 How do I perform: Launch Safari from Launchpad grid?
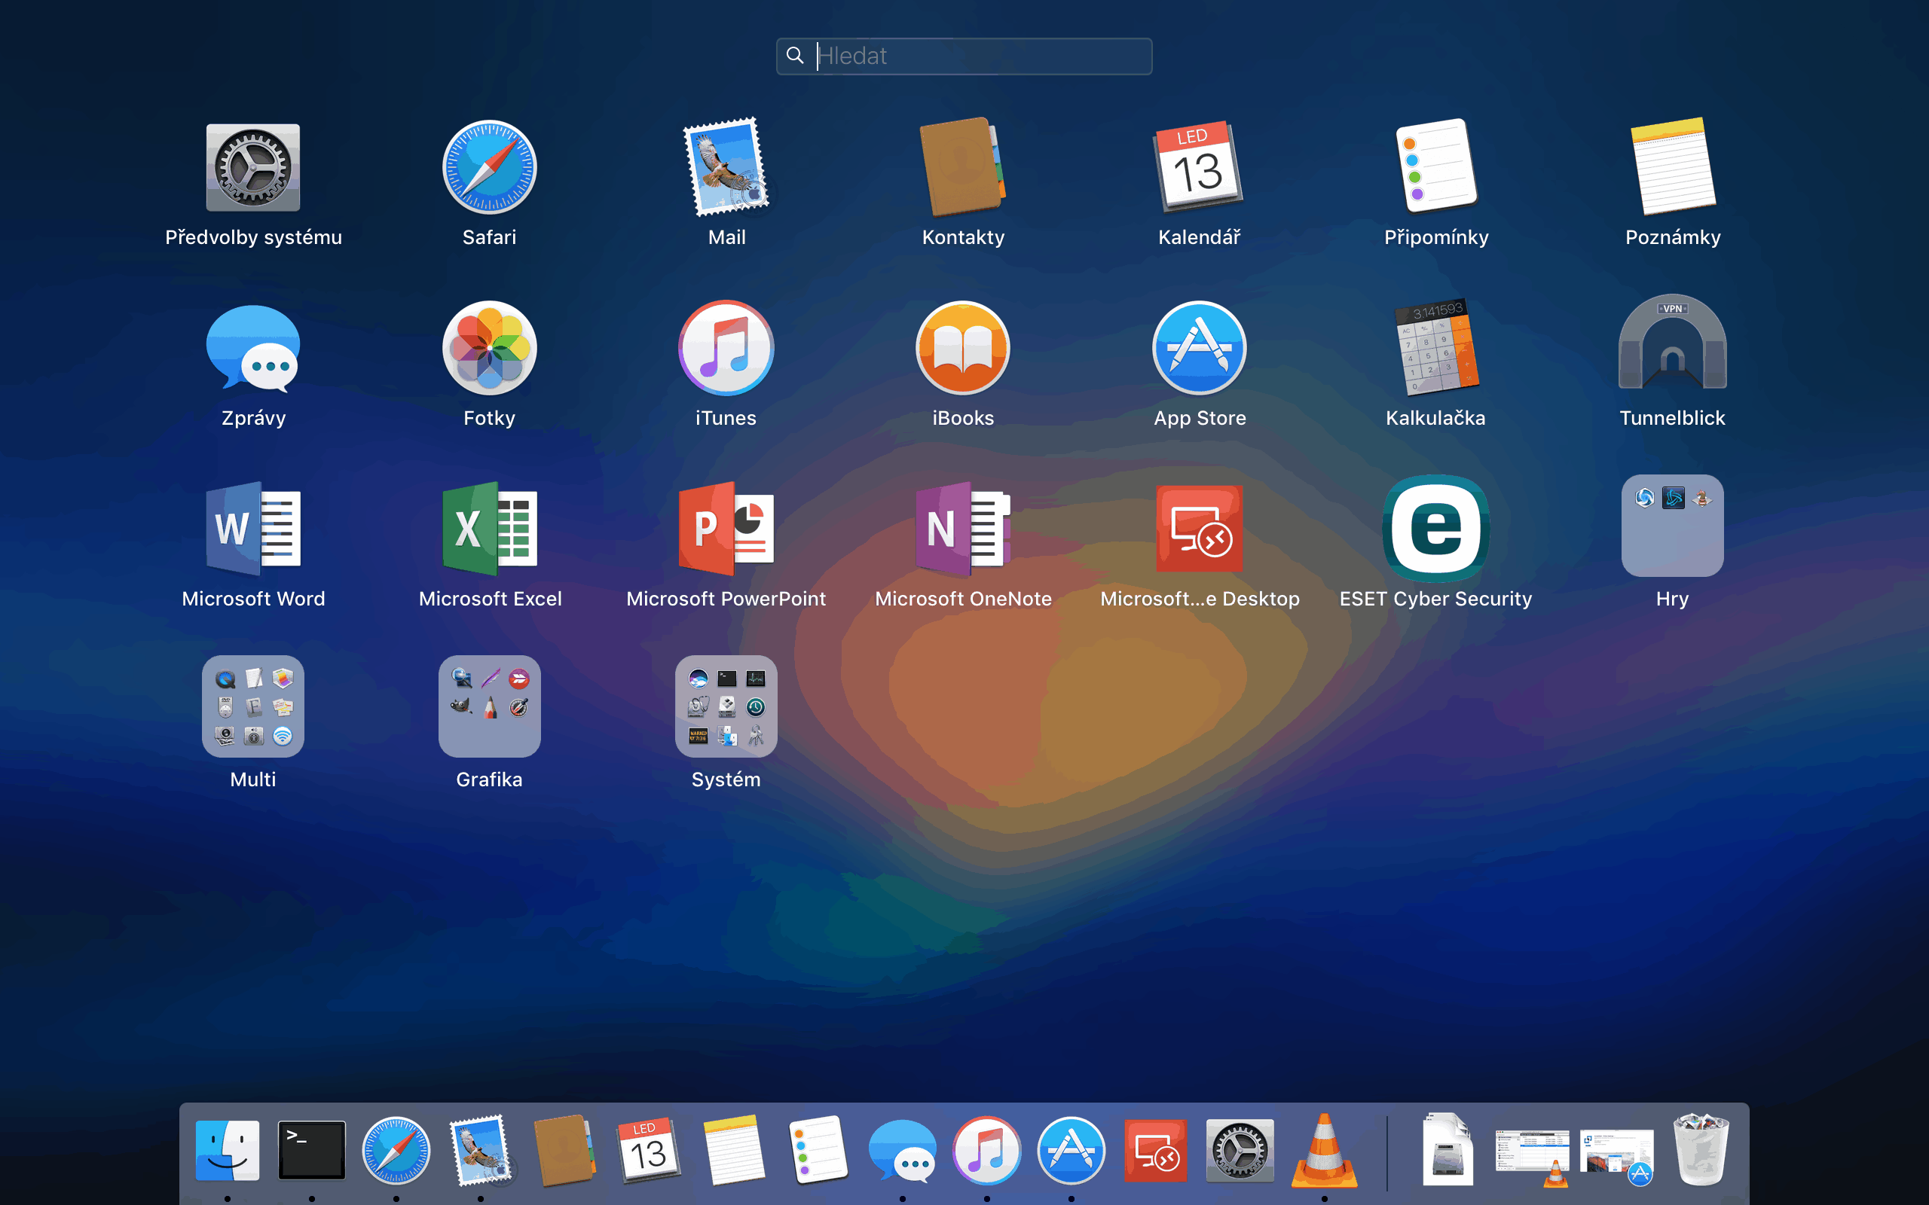(490, 167)
